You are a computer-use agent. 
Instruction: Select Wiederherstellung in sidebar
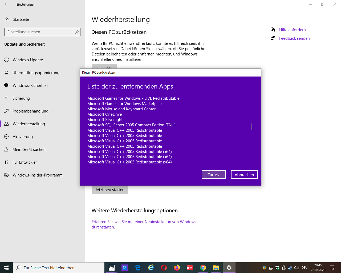pyautogui.click(x=43, y=124)
